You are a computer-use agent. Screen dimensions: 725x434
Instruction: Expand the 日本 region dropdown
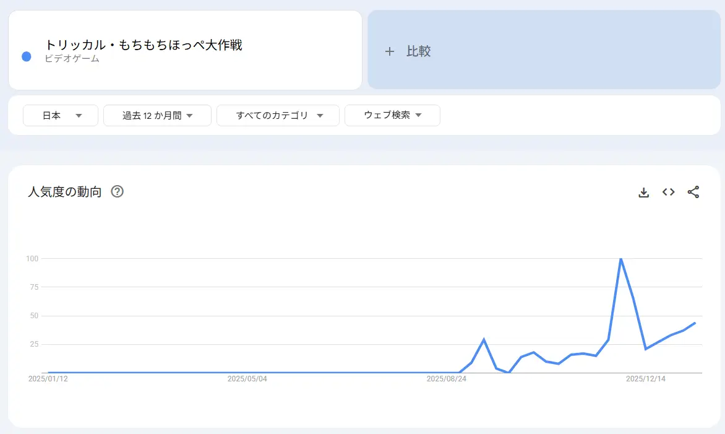(61, 115)
